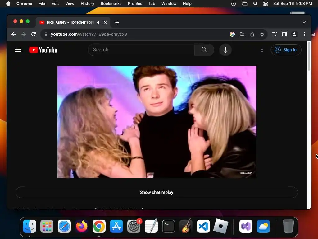The height and width of the screenshot is (239, 318).
Task: Select the Rick Astley - Together Forever tab
Action: pyautogui.click(x=73, y=22)
